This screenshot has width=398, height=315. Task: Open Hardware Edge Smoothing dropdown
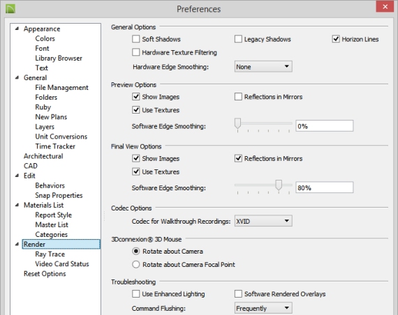[x=263, y=67]
